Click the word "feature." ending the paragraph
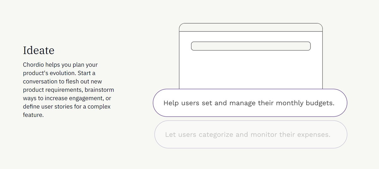This screenshot has height=169, width=379. pos(33,115)
